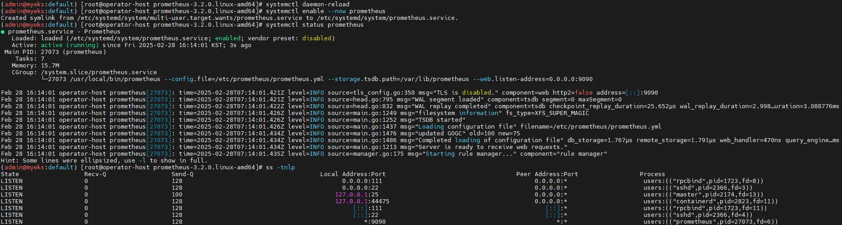Click process entry 'containerd' pid=2823
The image size is (842, 225).
711,201
